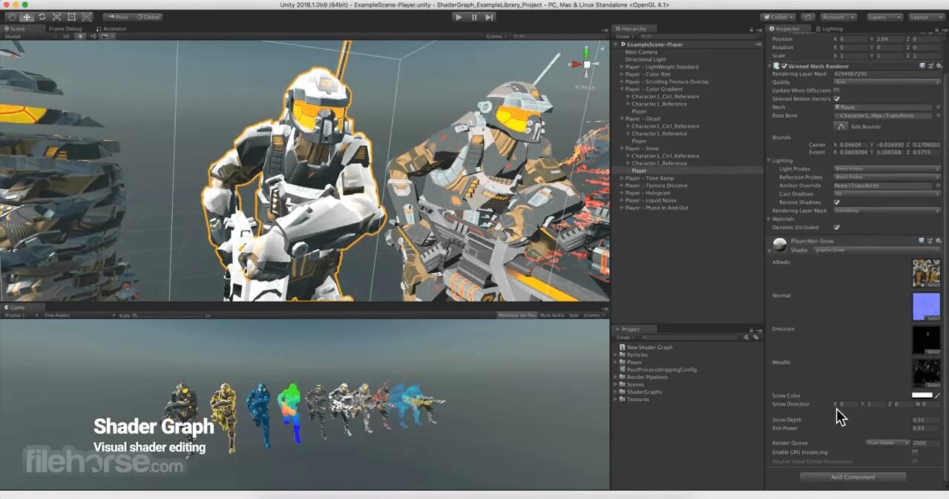Screen dimensions: 949x499
Task: Expand the Particles folder in Project
Action: tap(616, 355)
